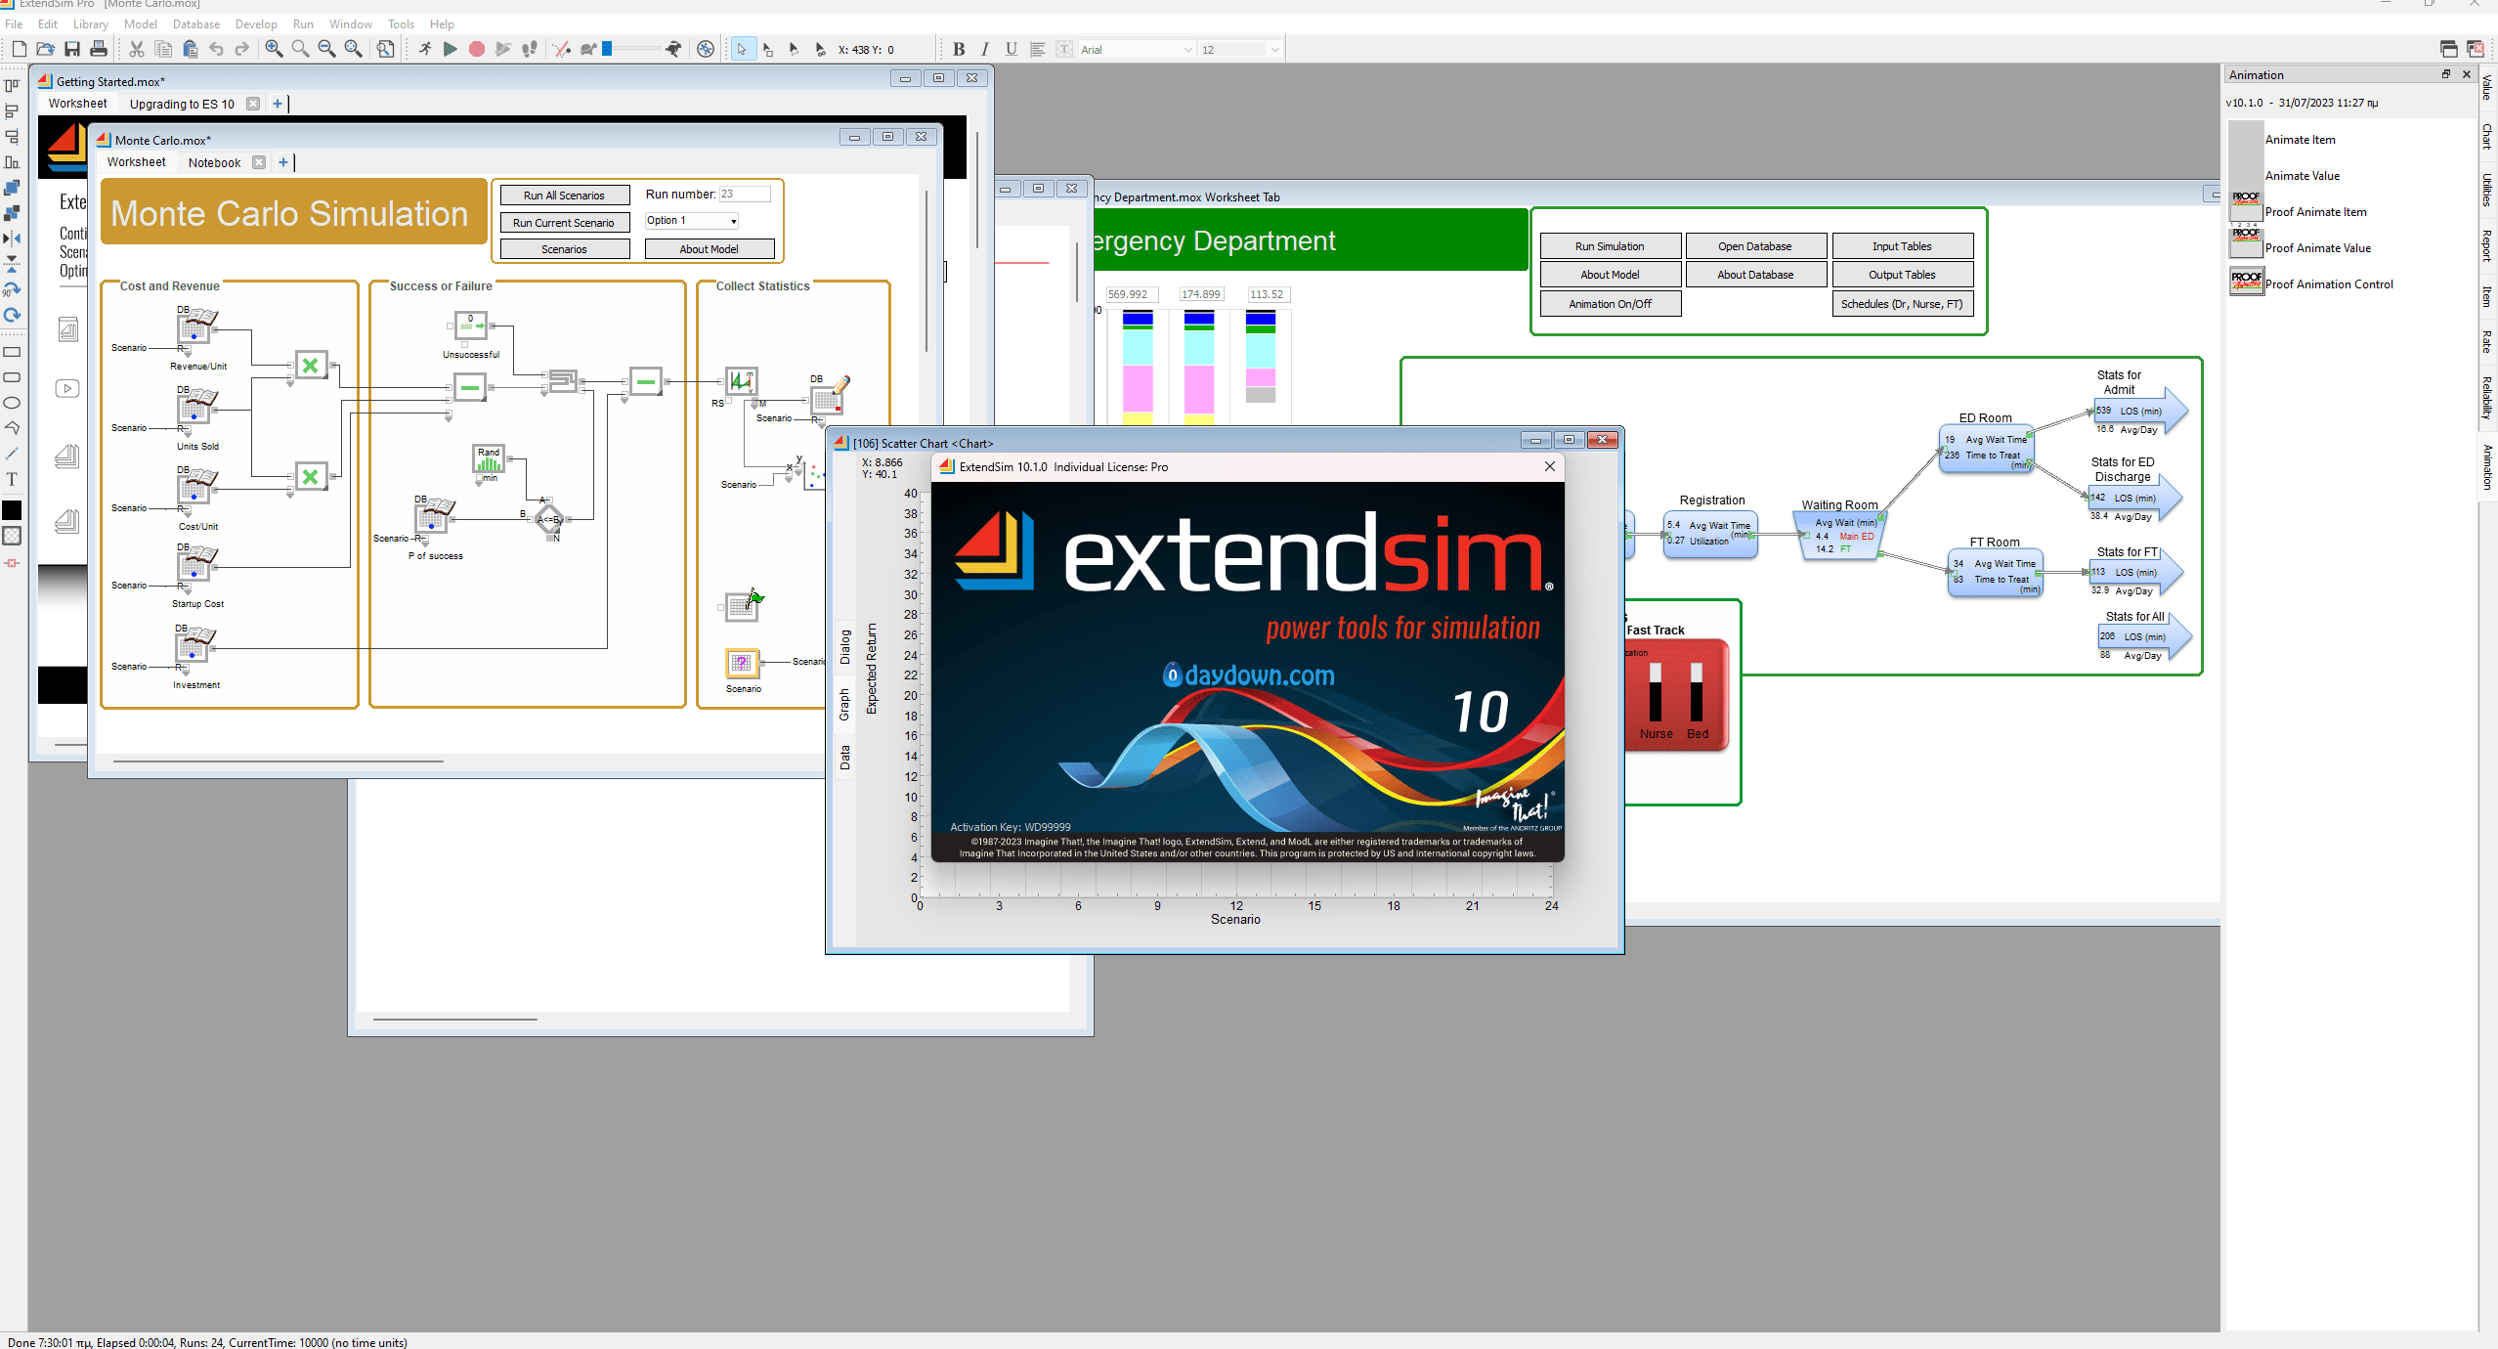2498x1349 pixels.
Task: Click Open Database button
Action: [1754, 246]
